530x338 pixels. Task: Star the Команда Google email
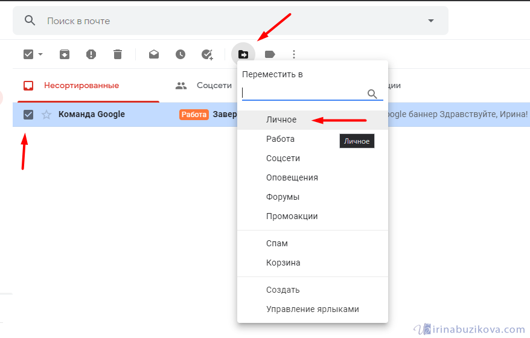46,114
